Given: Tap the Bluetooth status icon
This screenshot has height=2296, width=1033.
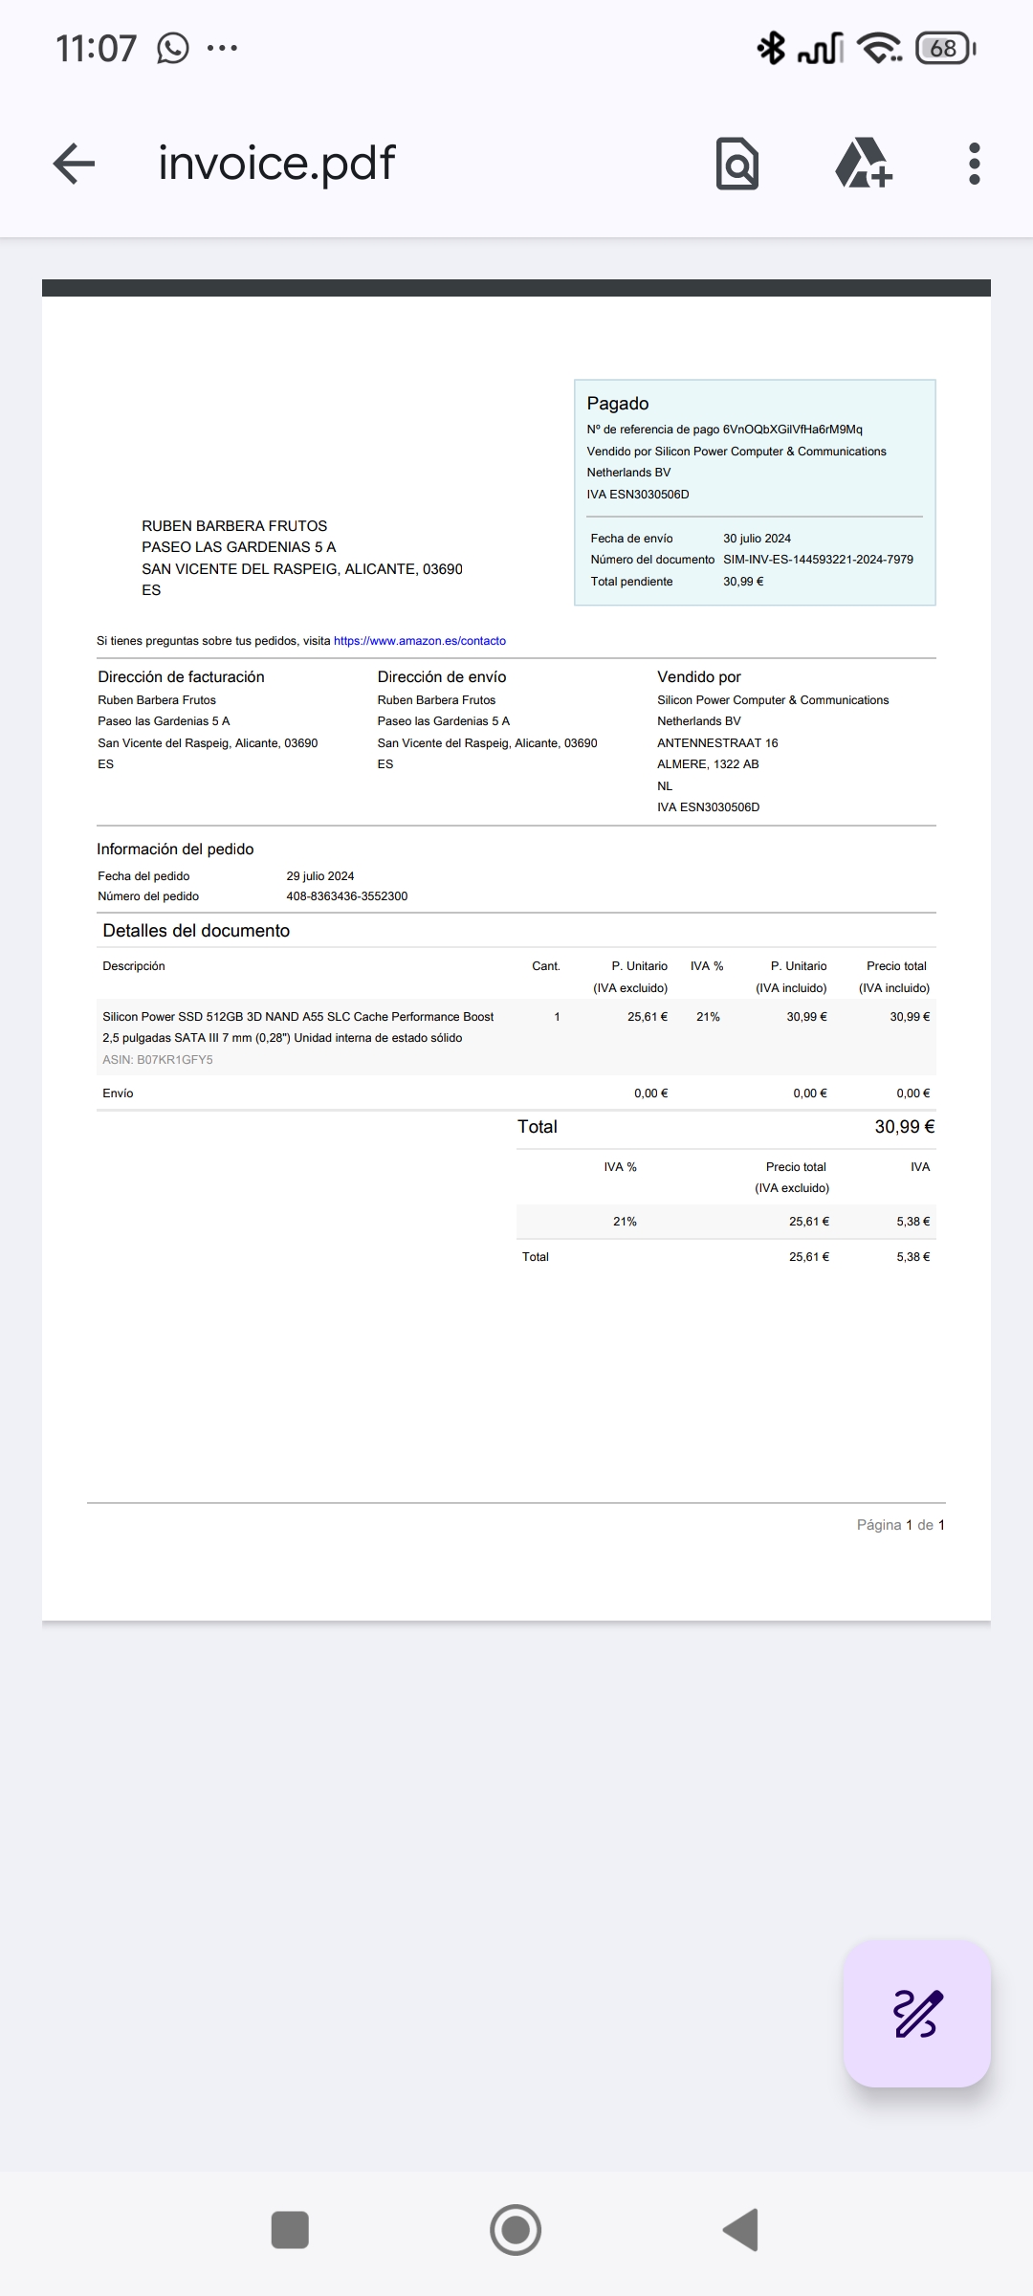Looking at the screenshot, I should pos(770,48).
